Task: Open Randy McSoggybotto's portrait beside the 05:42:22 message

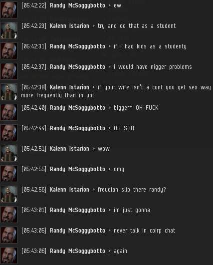Action: [9, 10]
